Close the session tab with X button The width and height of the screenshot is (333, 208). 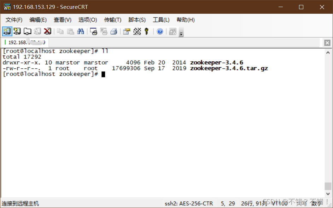pyautogui.click(x=327, y=43)
